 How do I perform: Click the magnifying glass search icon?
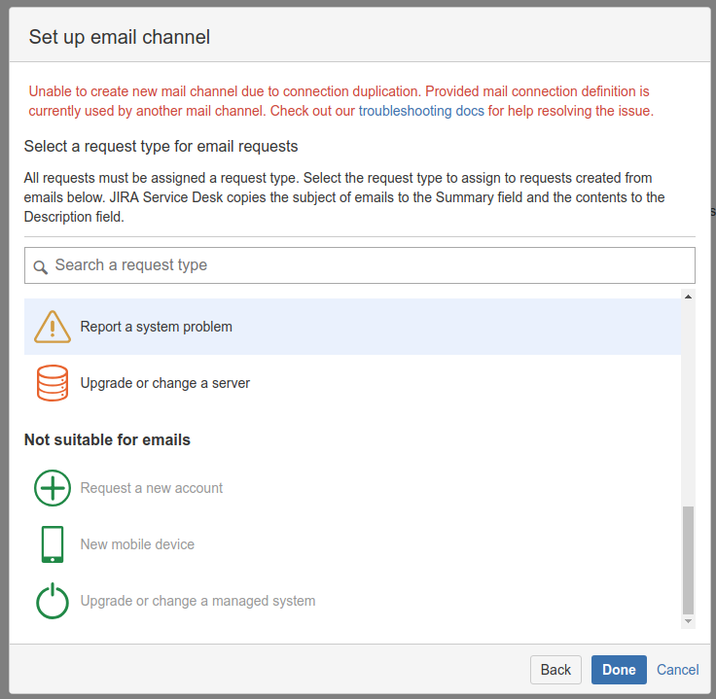40,266
